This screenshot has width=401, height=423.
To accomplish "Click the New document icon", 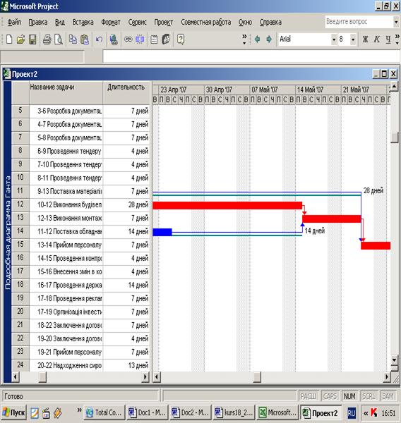I will pyautogui.click(x=9, y=39).
